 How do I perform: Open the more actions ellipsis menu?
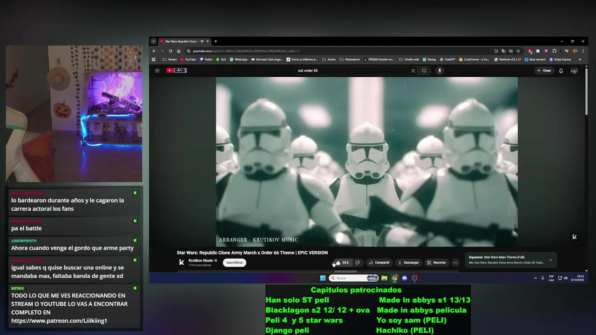[x=455, y=262]
